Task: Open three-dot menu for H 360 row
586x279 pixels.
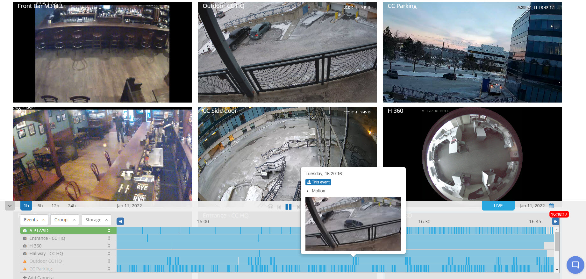Action: [109, 246]
